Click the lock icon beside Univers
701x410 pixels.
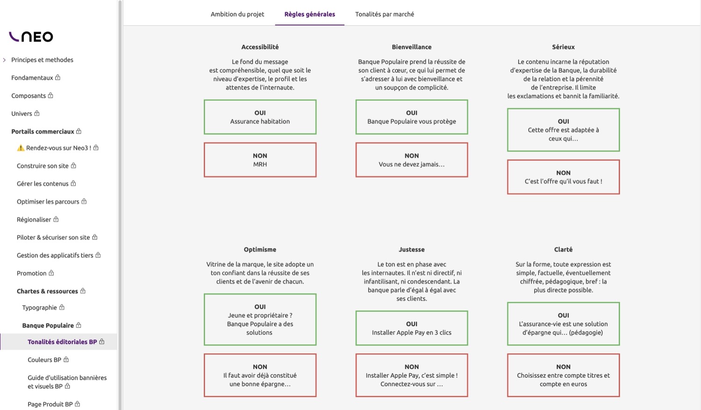click(x=37, y=113)
